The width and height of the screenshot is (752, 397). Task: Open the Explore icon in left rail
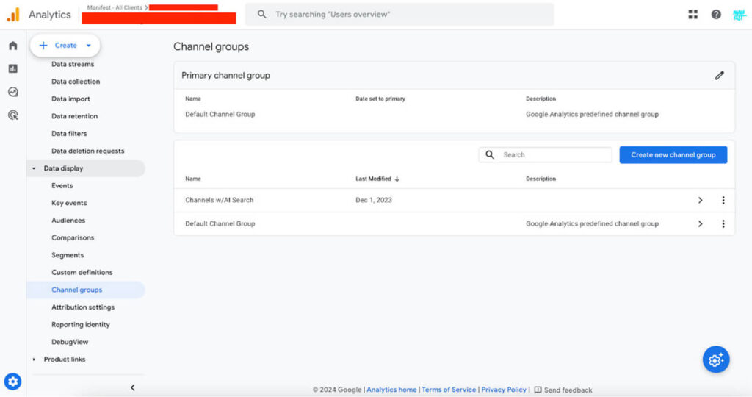[13, 92]
